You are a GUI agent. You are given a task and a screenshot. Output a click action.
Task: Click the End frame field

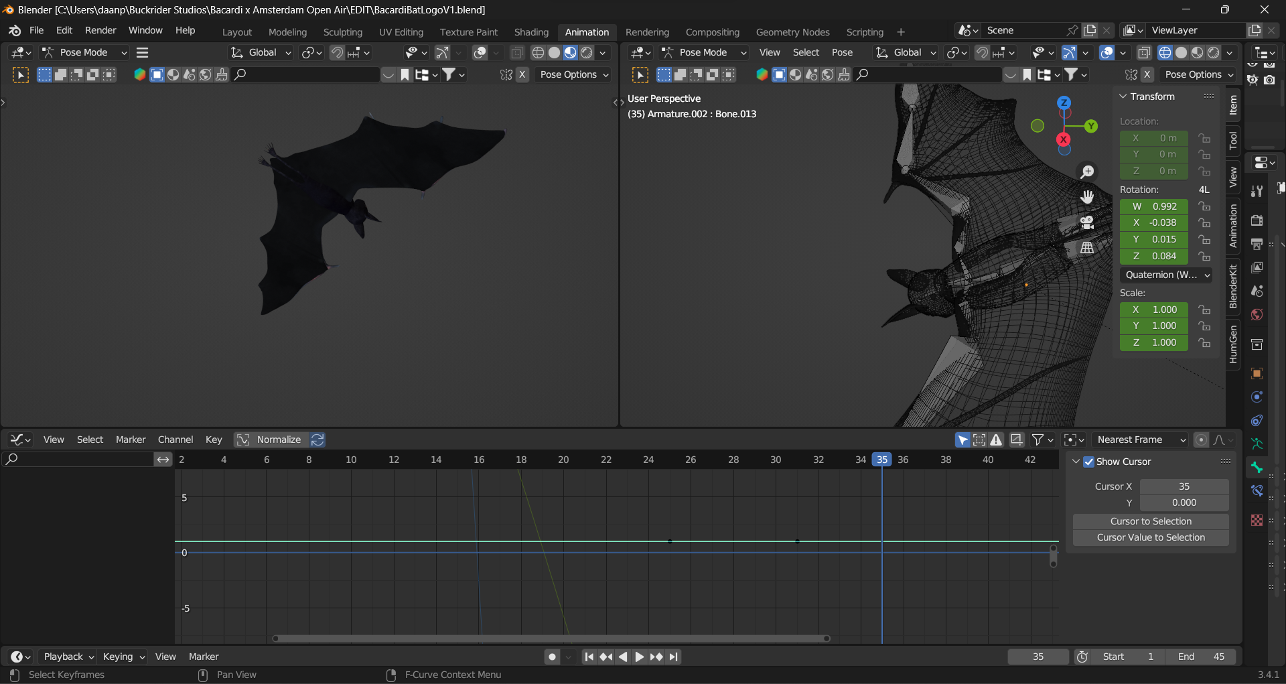pos(1202,657)
